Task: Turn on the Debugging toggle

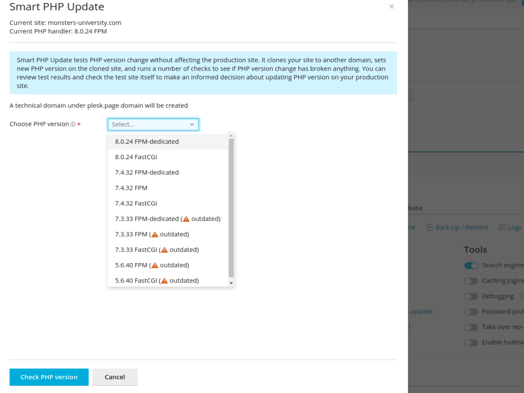Action: coord(471,296)
